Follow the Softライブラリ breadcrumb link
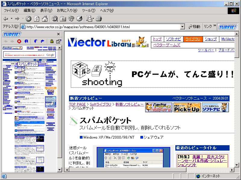Screen dimensions: 241x180 click(101, 104)
